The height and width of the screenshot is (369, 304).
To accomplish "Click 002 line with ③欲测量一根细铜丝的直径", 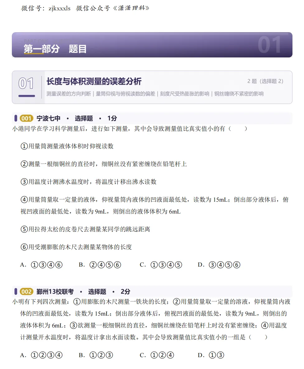I will [x=154, y=326].
